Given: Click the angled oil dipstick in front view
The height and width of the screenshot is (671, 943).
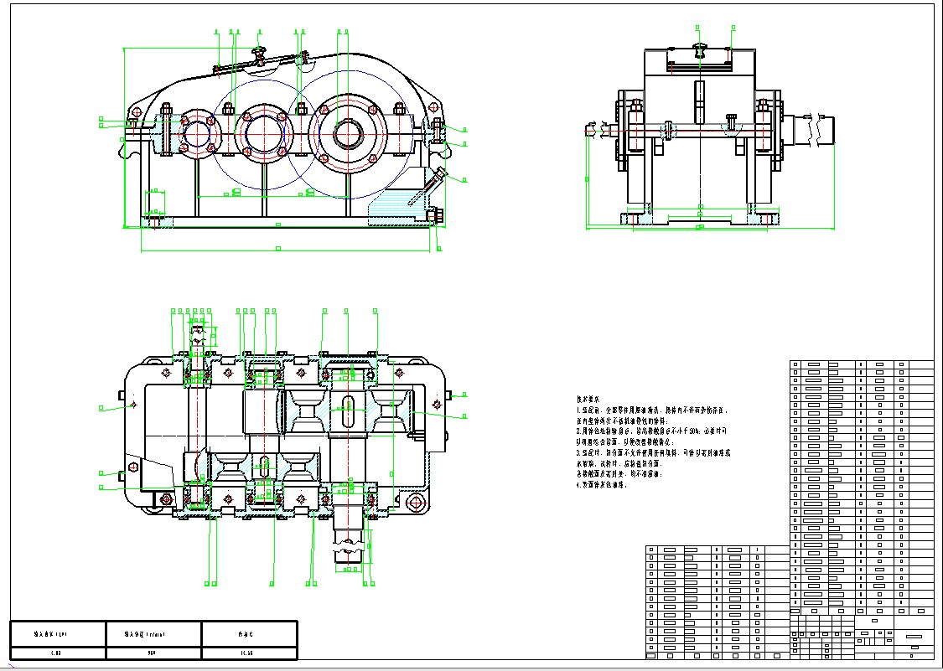Looking at the screenshot, I should pyautogui.click(x=426, y=188).
